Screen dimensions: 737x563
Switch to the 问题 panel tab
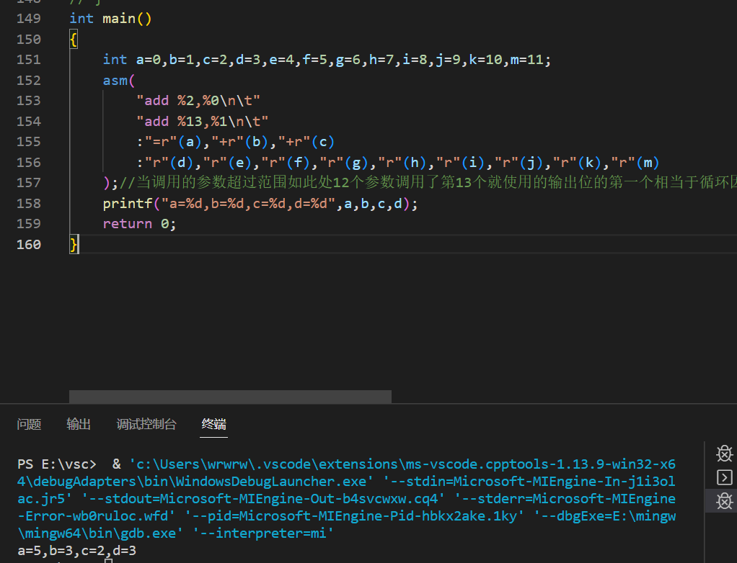pos(29,424)
